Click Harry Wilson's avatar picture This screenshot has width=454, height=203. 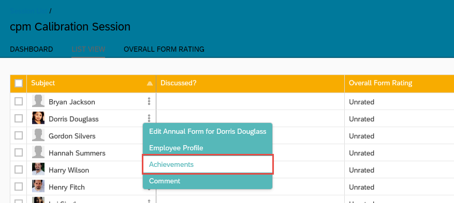[x=38, y=169]
